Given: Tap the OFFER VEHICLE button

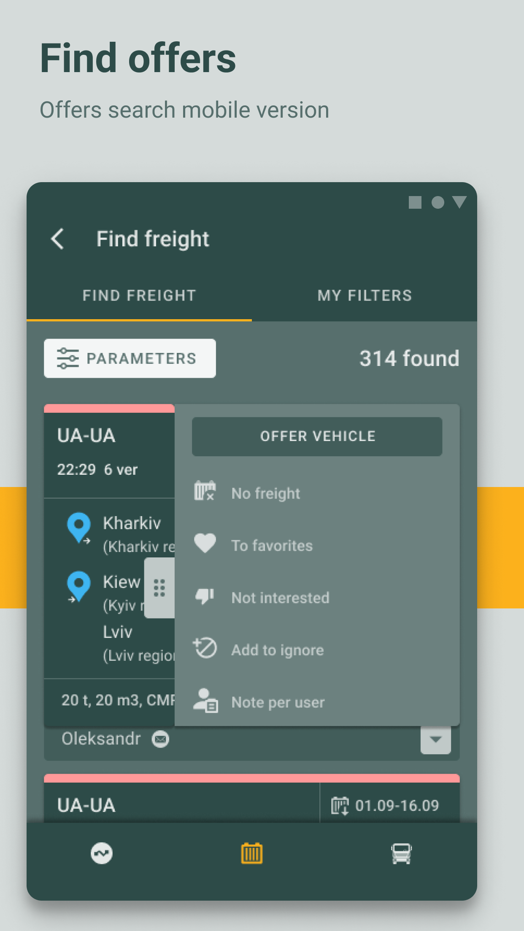Looking at the screenshot, I should tap(317, 436).
